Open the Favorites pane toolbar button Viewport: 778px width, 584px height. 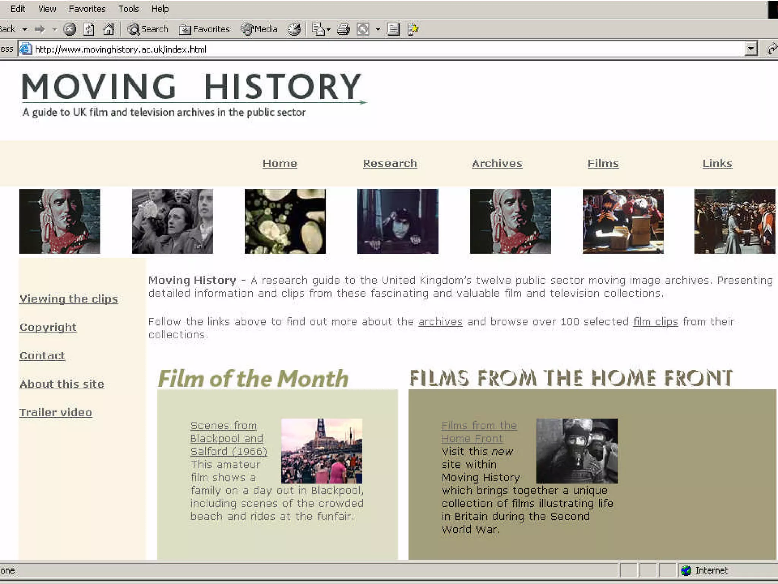(x=205, y=29)
